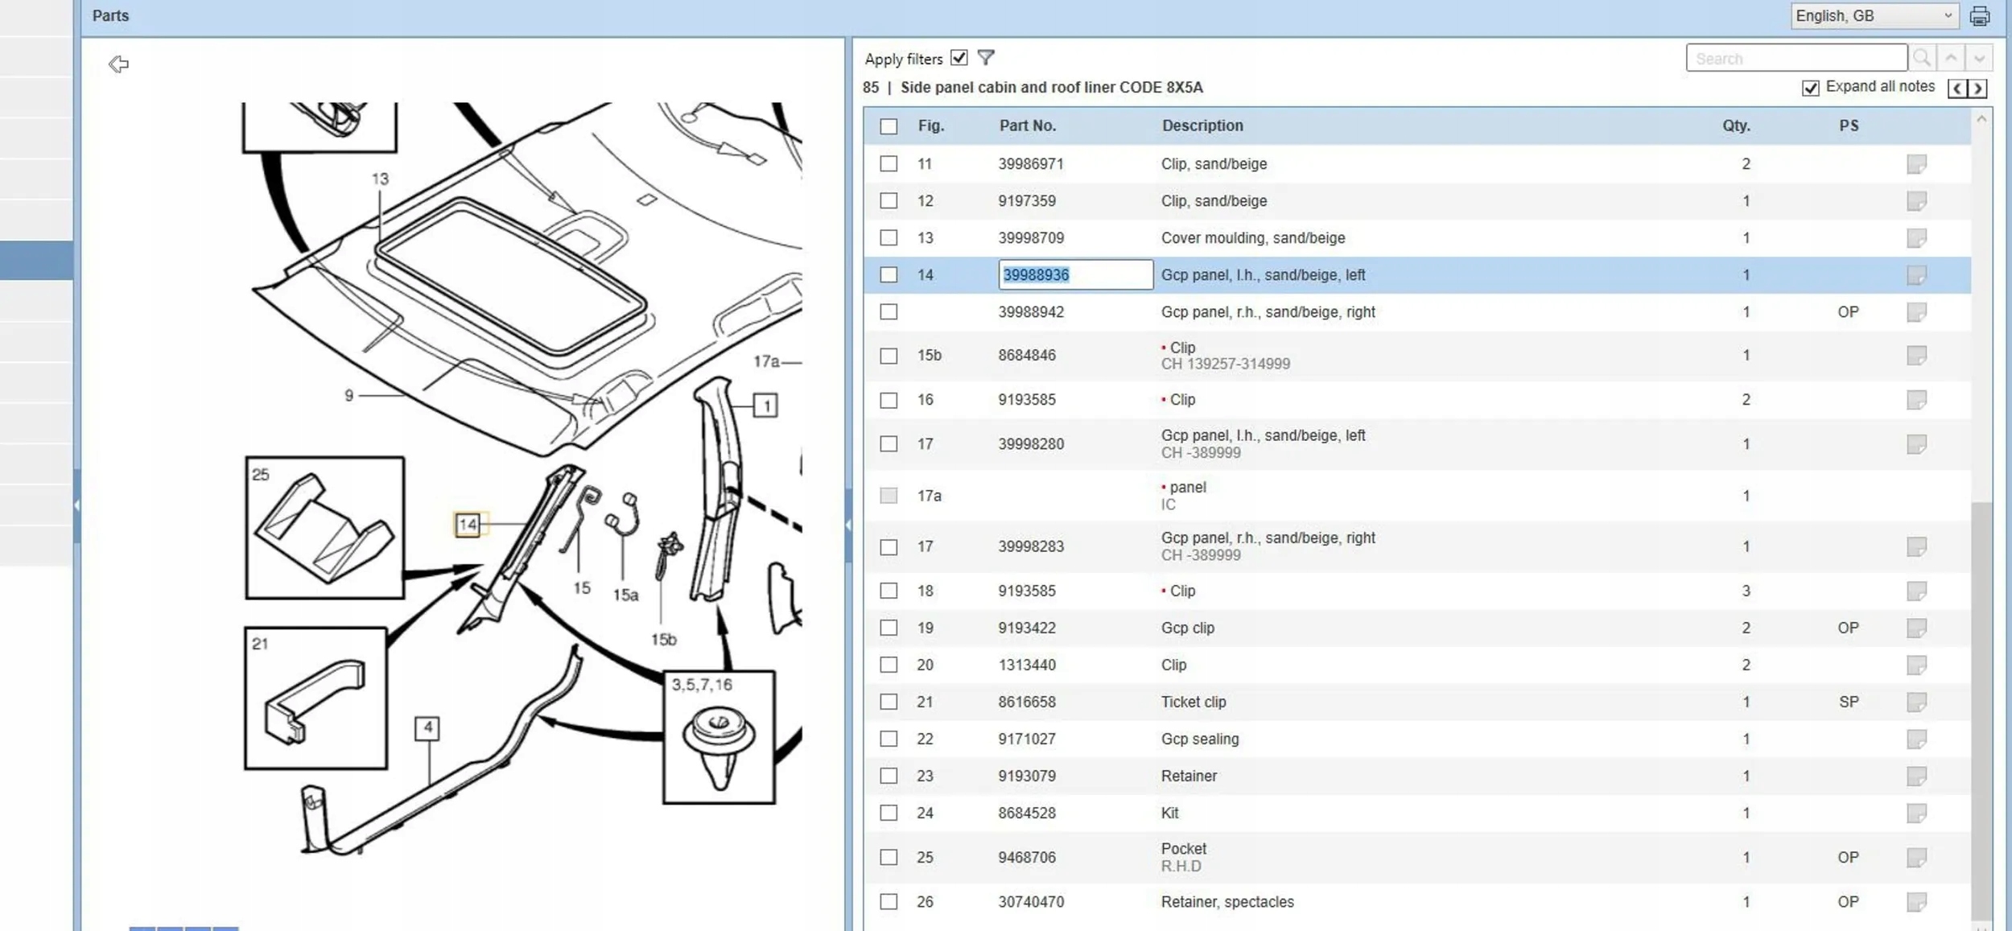Image resolution: width=2012 pixels, height=931 pixels.
Task: Go to previous section chevron
Action: coord(1957,89)
